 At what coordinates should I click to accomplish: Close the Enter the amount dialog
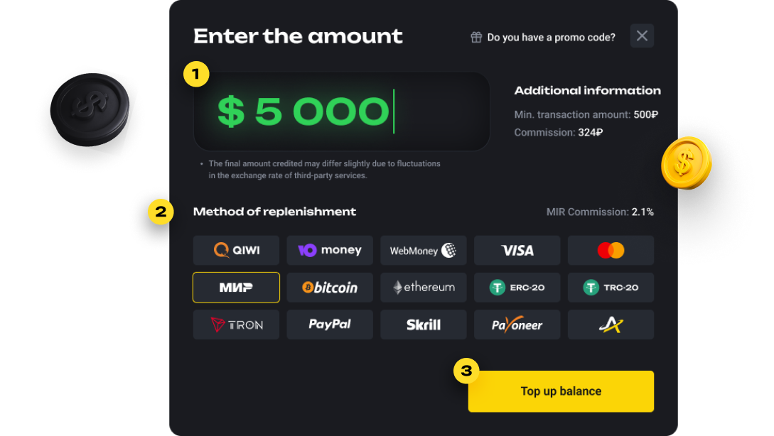point(642,36)
